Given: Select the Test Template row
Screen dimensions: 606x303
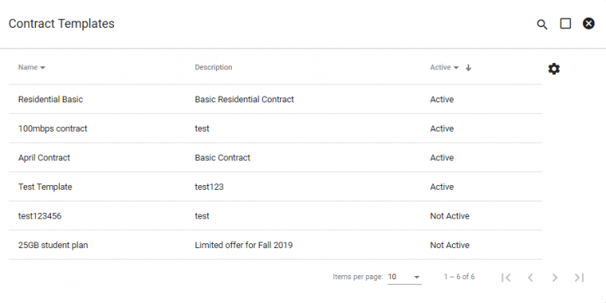Looking at the screenshot, I should (275, 187).
